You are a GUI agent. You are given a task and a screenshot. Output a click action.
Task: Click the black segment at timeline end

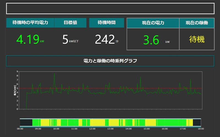point(197,122)
